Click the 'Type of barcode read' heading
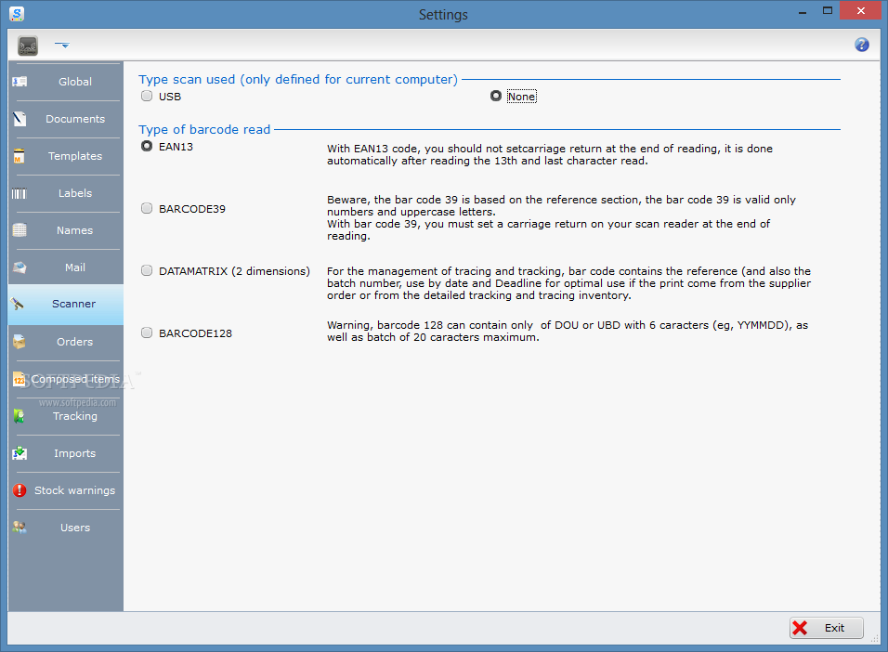 point(204,130)
